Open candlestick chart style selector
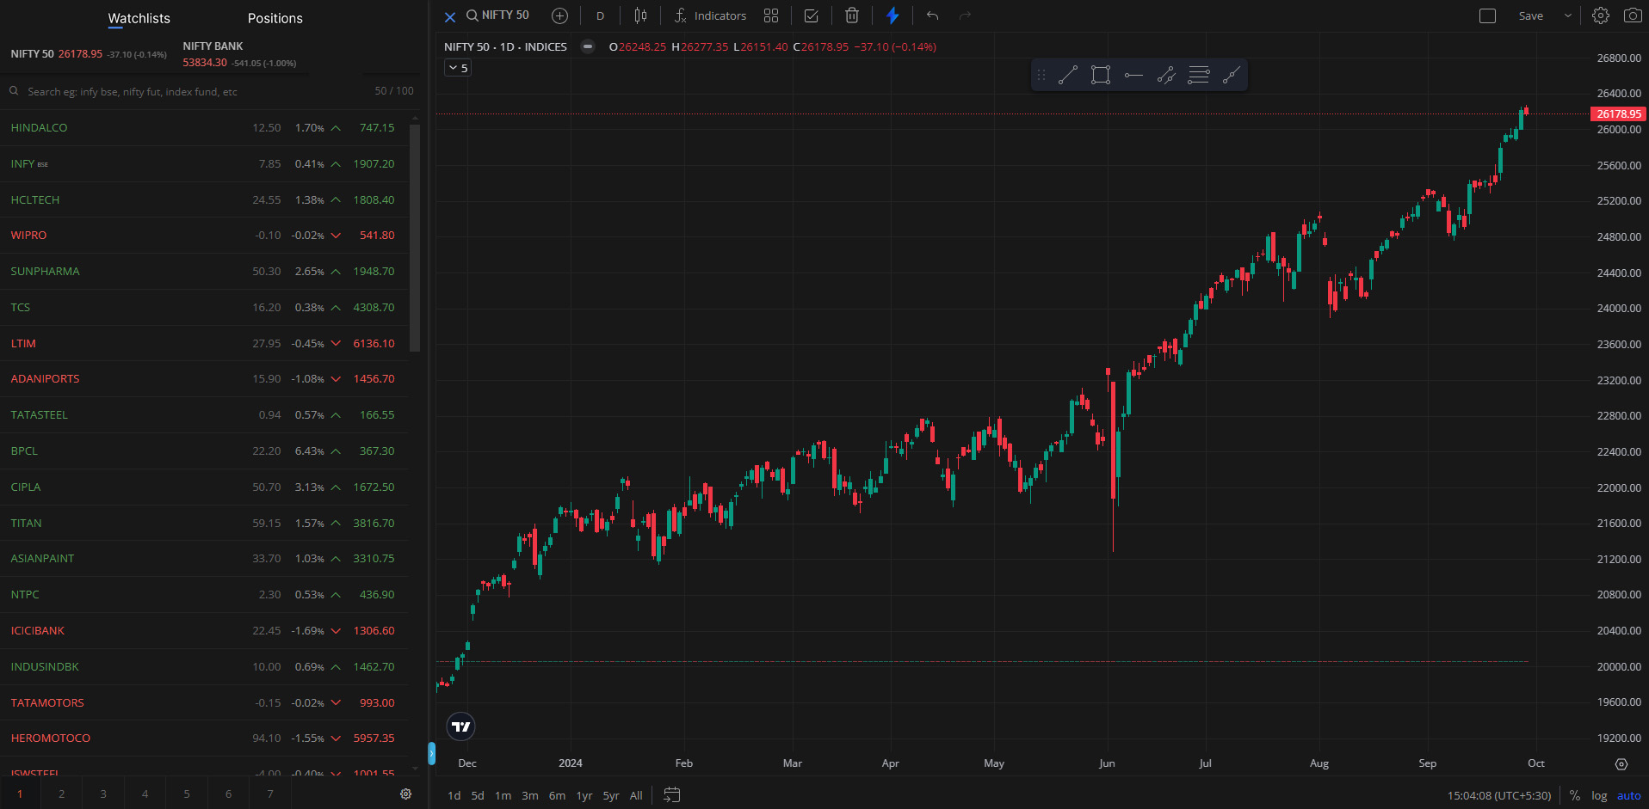The height and width of the screenshot is (809, 1649). 640,15
